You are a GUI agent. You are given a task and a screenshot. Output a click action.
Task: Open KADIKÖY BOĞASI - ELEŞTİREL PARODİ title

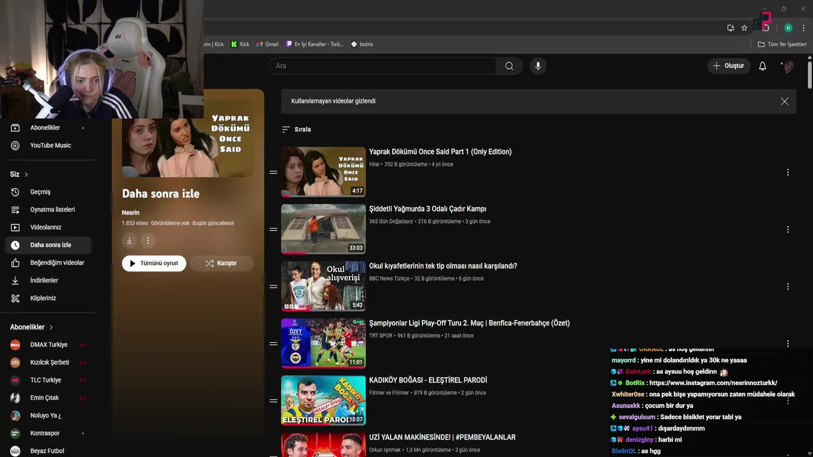(x=428, y=380)
